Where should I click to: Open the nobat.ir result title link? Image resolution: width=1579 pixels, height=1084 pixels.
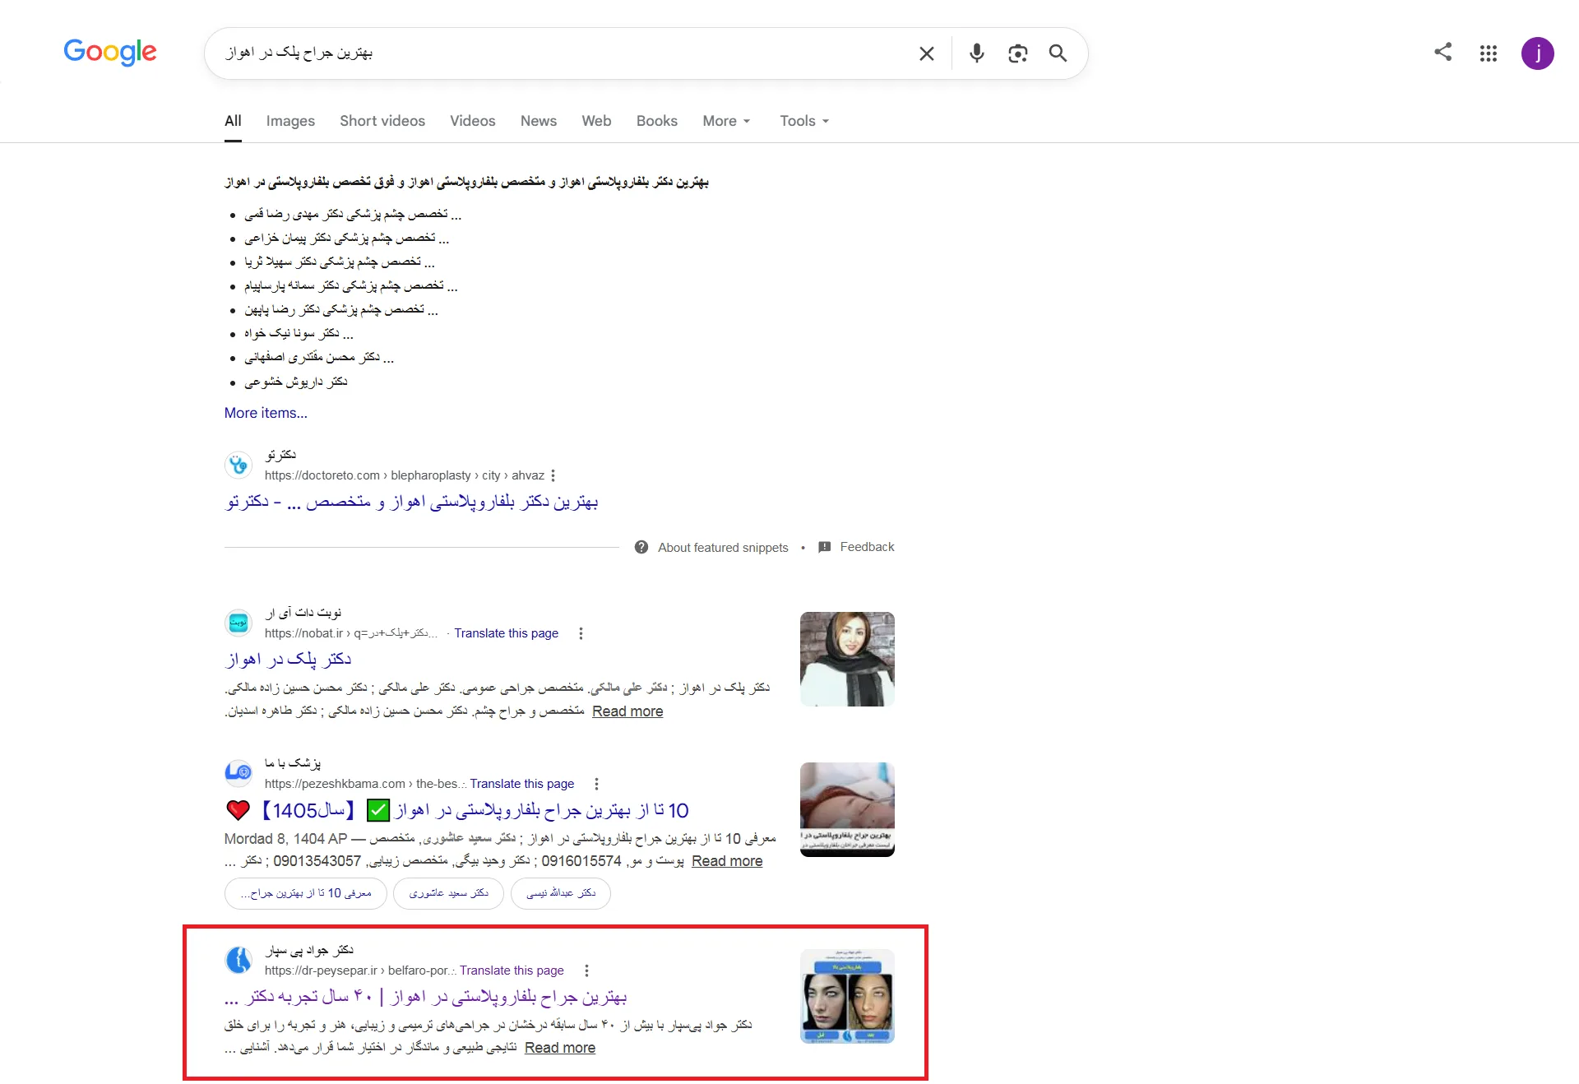[288, 659]
